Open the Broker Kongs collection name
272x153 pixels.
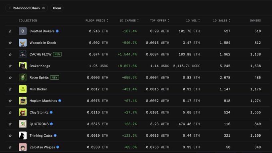[40, 66]
